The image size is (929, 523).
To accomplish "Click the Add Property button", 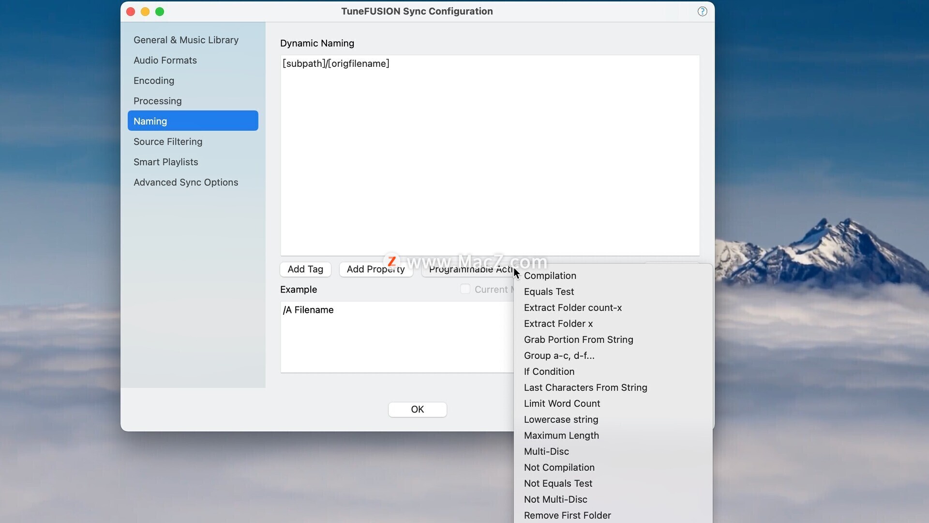I will 376,269.
